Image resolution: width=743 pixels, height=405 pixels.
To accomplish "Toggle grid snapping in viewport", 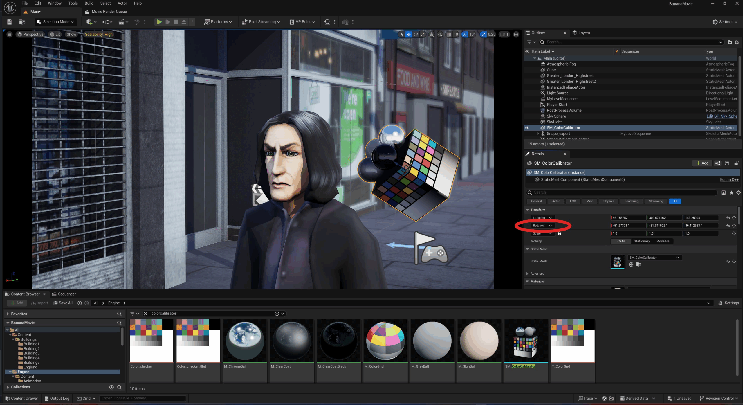I will pos(449,34).
